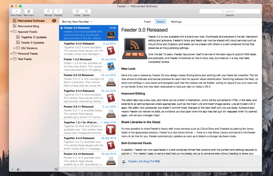Viewport: 273px width, 176px height.
Task: Reload the feed using the Reload icon
Action: pyautogui.click(x=48, y=11)
